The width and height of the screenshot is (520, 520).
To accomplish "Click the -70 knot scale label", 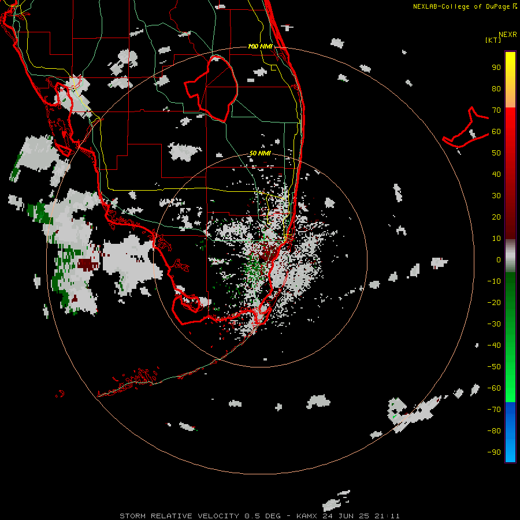I will point(494,410).
